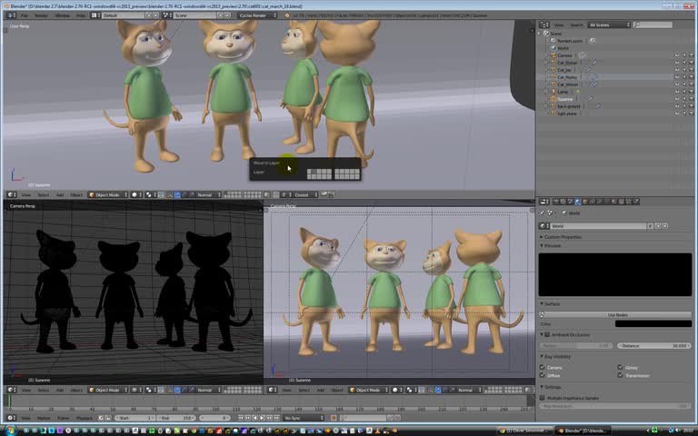Click the selected World tab in properties
Screen dimensions: 698x436
coord(577,202)
